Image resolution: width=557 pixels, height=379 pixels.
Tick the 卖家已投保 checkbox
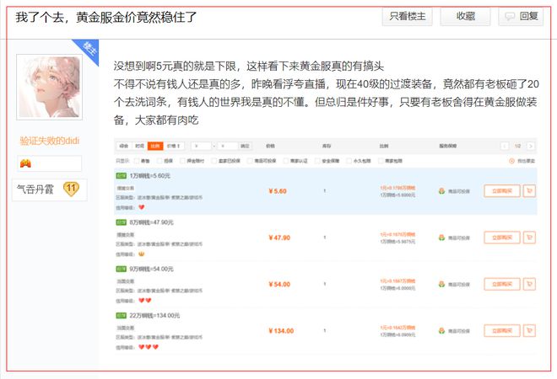click(x=214, y=161)
